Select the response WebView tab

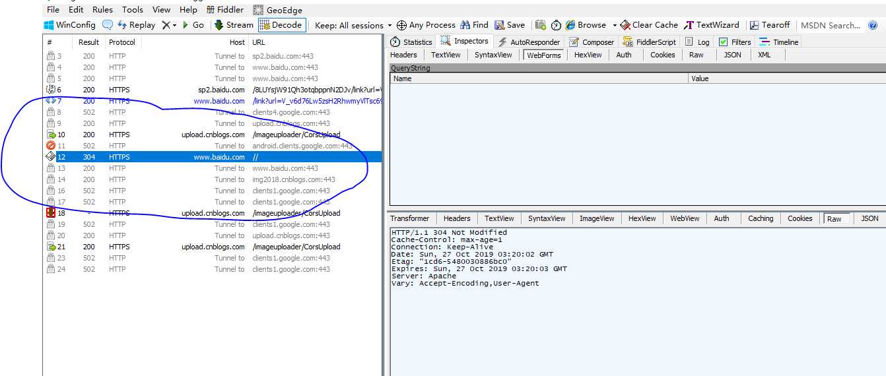(685, 218)
